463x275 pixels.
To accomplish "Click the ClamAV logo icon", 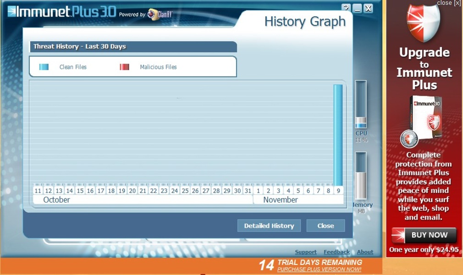I will (x=152, y=14).
